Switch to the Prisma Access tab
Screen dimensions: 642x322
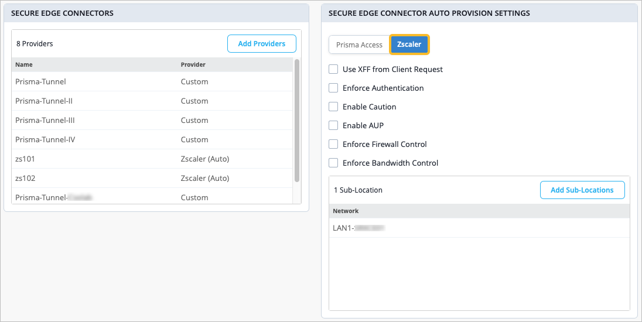click(x=359, y=44)
